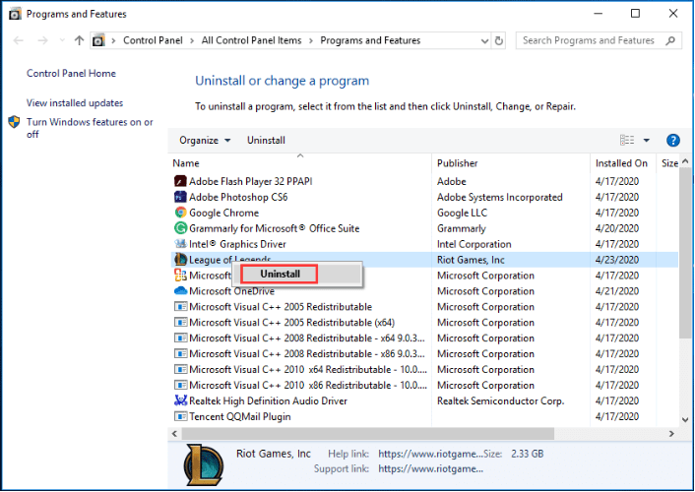Image resolution: width=695 pixels, height=492 pixels.
Task: Click the Grammarly publisher cell
Action: click(462, 228)
